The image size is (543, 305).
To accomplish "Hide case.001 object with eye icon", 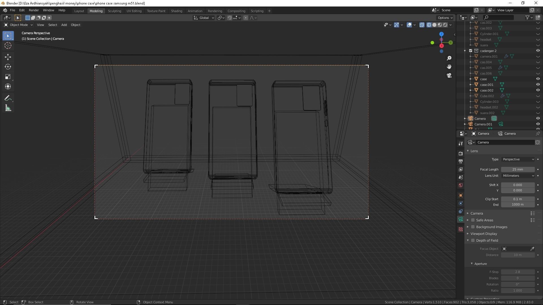I will pos(538,84).
